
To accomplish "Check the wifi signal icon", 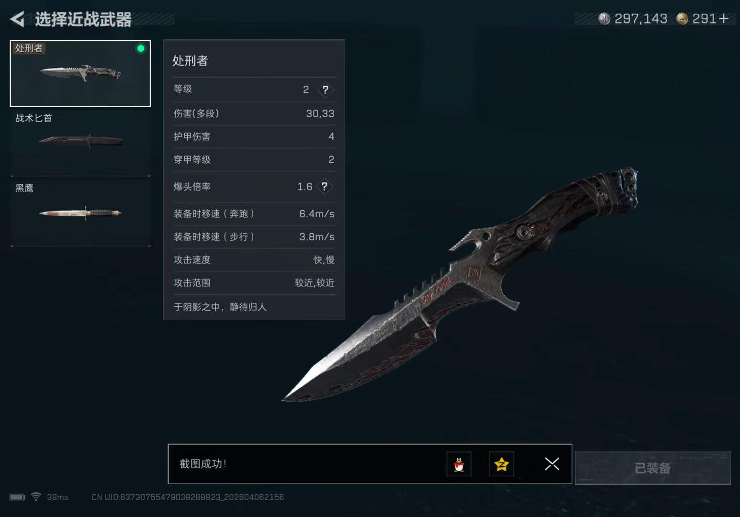I will (x=36, y=496).
